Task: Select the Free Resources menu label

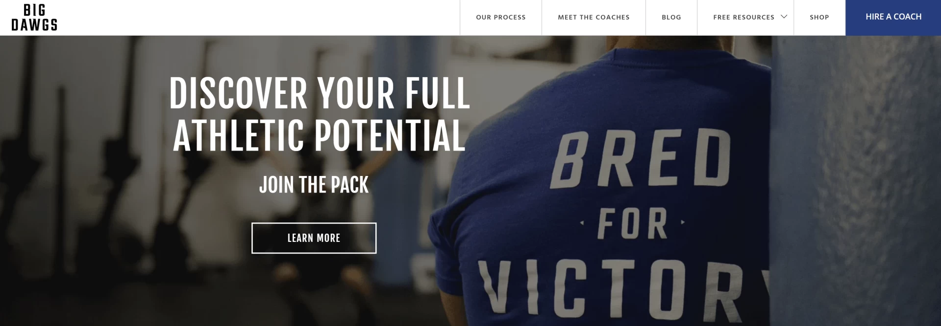Action: 743,17
